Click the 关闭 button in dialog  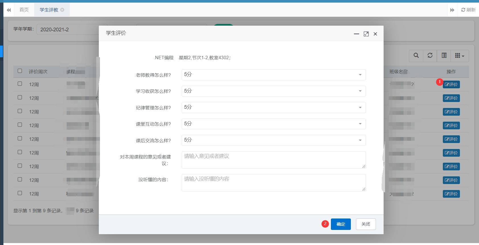(x=366, y=224)
